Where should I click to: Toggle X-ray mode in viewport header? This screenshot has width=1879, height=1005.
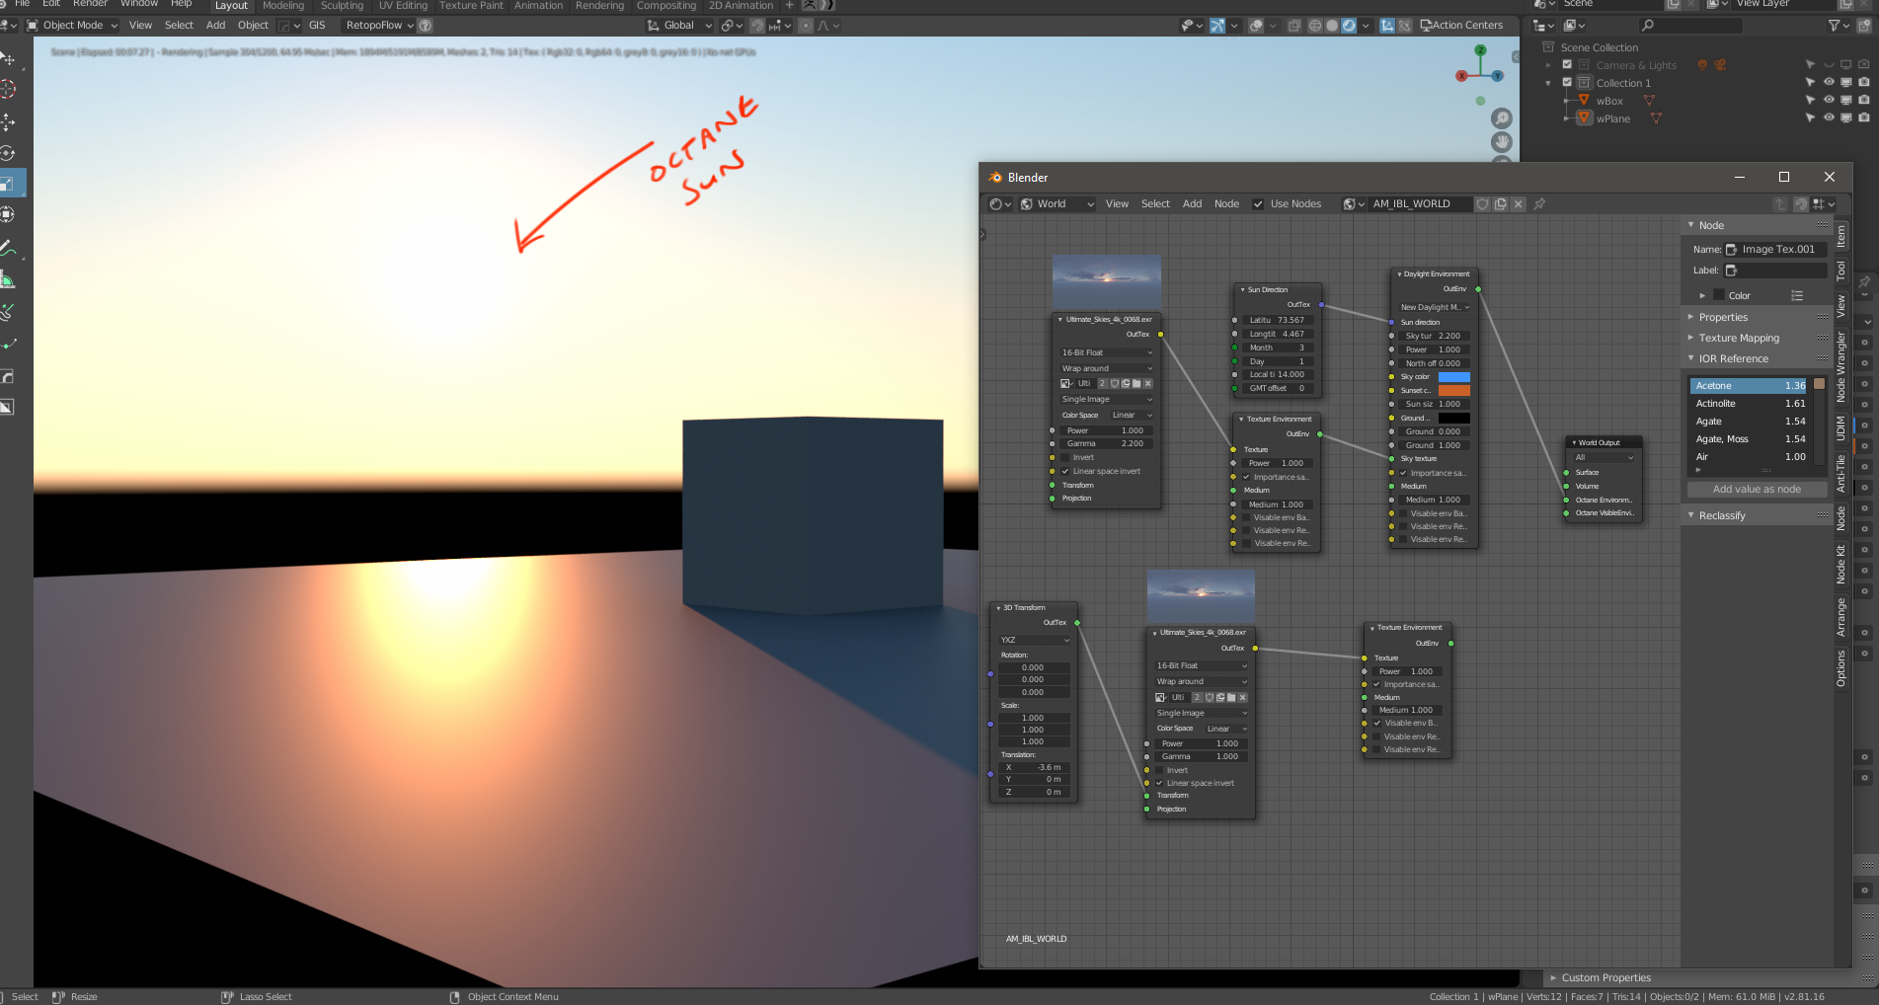click(1293, 26)
